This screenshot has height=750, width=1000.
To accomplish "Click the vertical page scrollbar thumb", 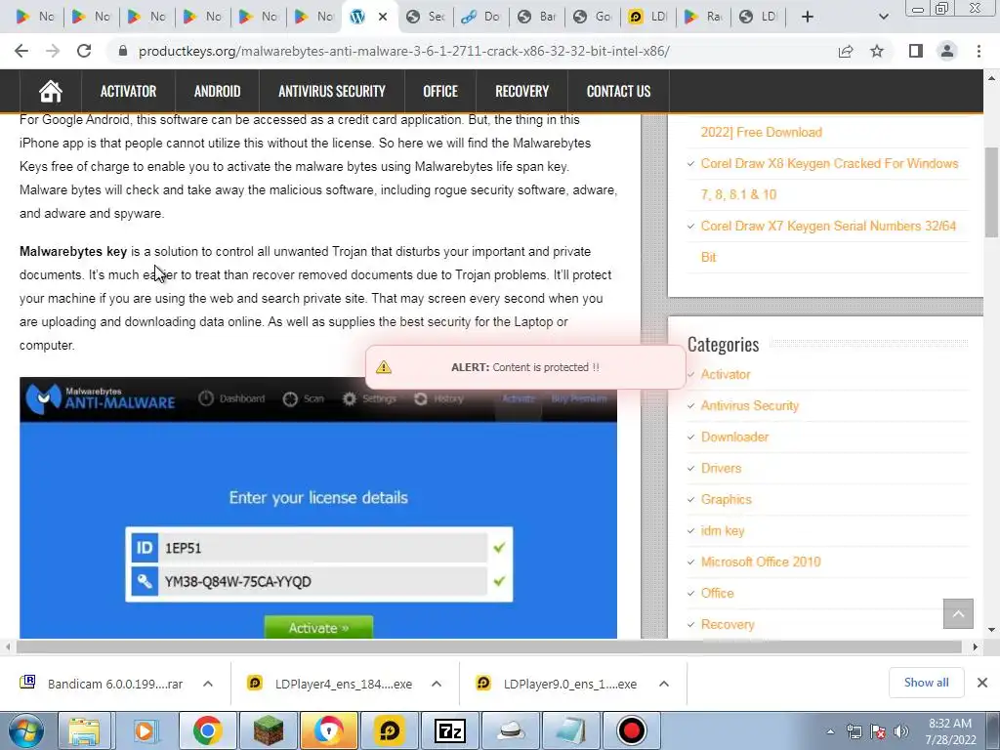I will (x=992, y=192).
